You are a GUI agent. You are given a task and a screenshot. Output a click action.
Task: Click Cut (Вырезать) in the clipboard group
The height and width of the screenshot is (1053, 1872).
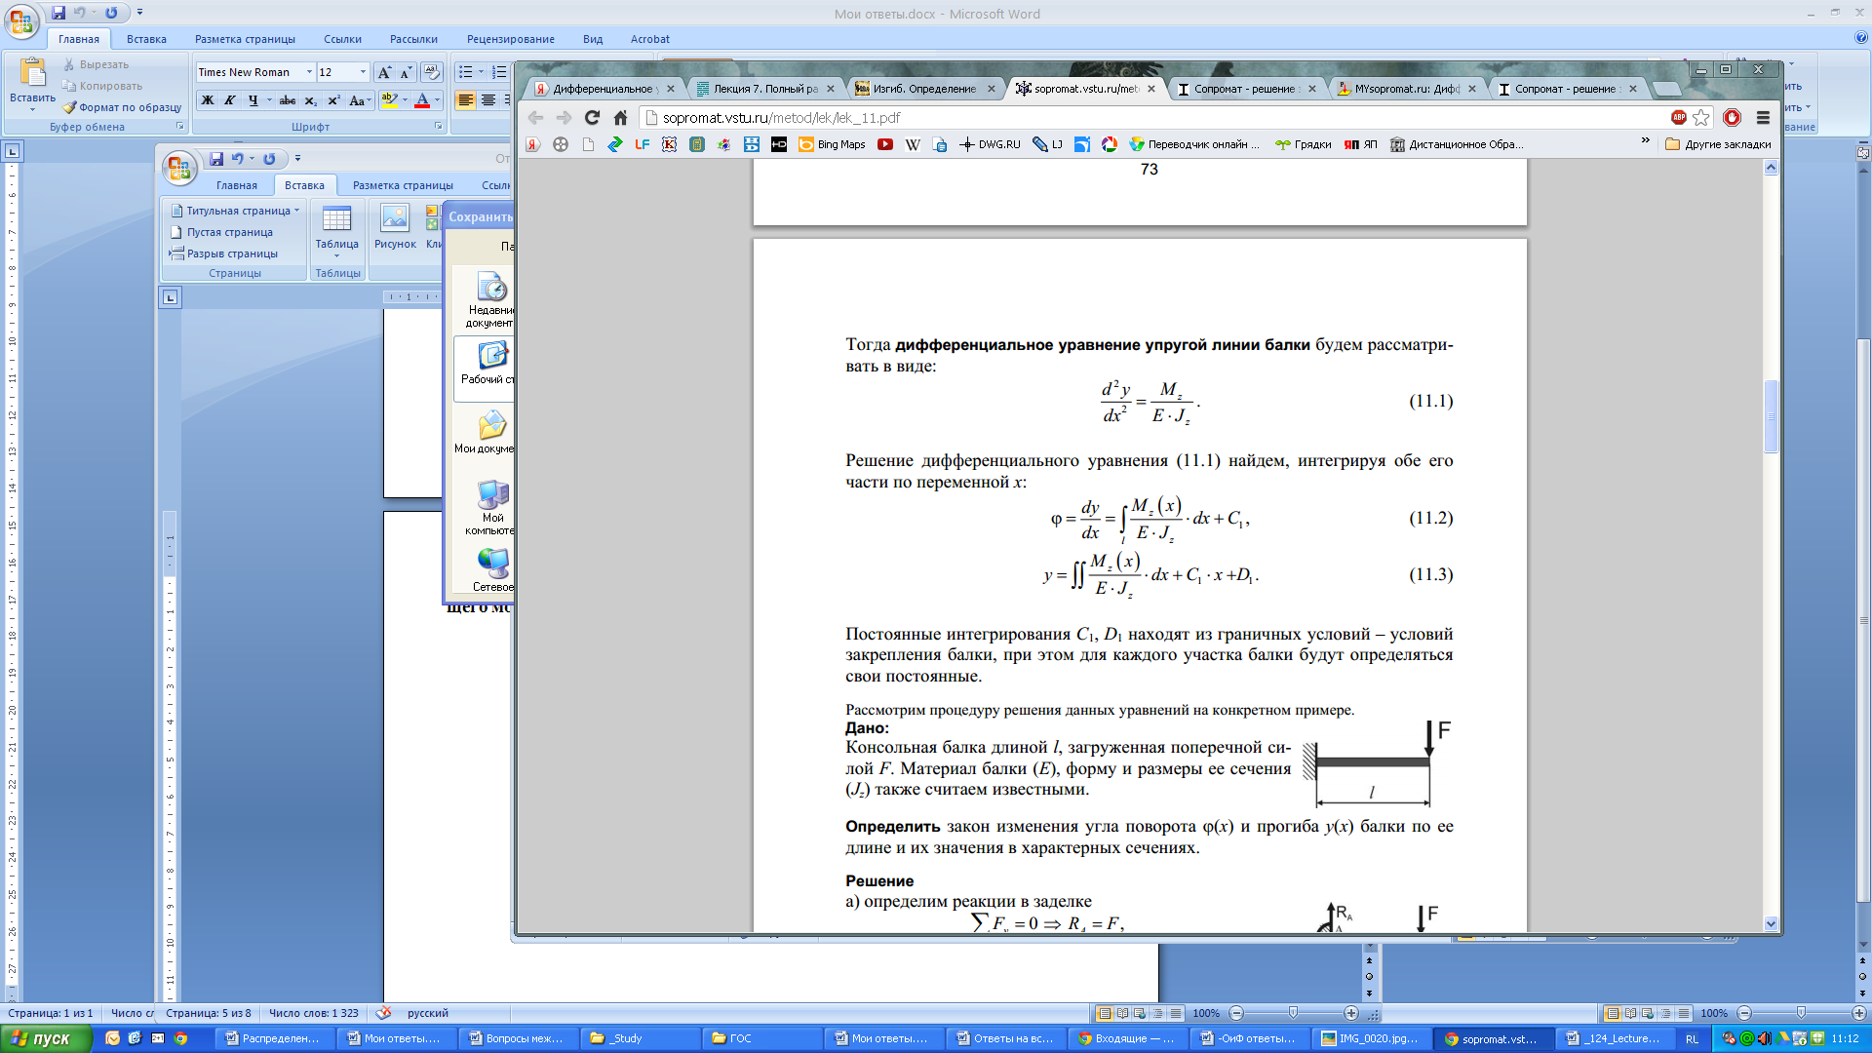click(x=96, y=64)
